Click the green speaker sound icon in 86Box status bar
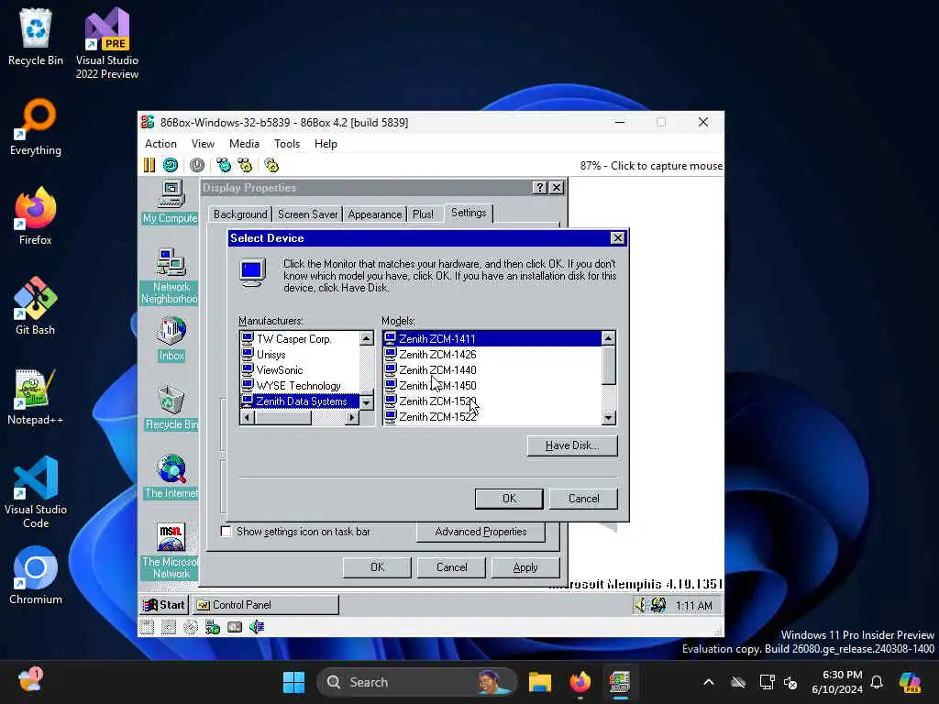939x704 pixels. click(257, 627)
